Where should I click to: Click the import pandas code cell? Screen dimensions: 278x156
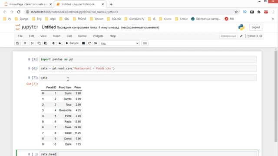(148, 59)
